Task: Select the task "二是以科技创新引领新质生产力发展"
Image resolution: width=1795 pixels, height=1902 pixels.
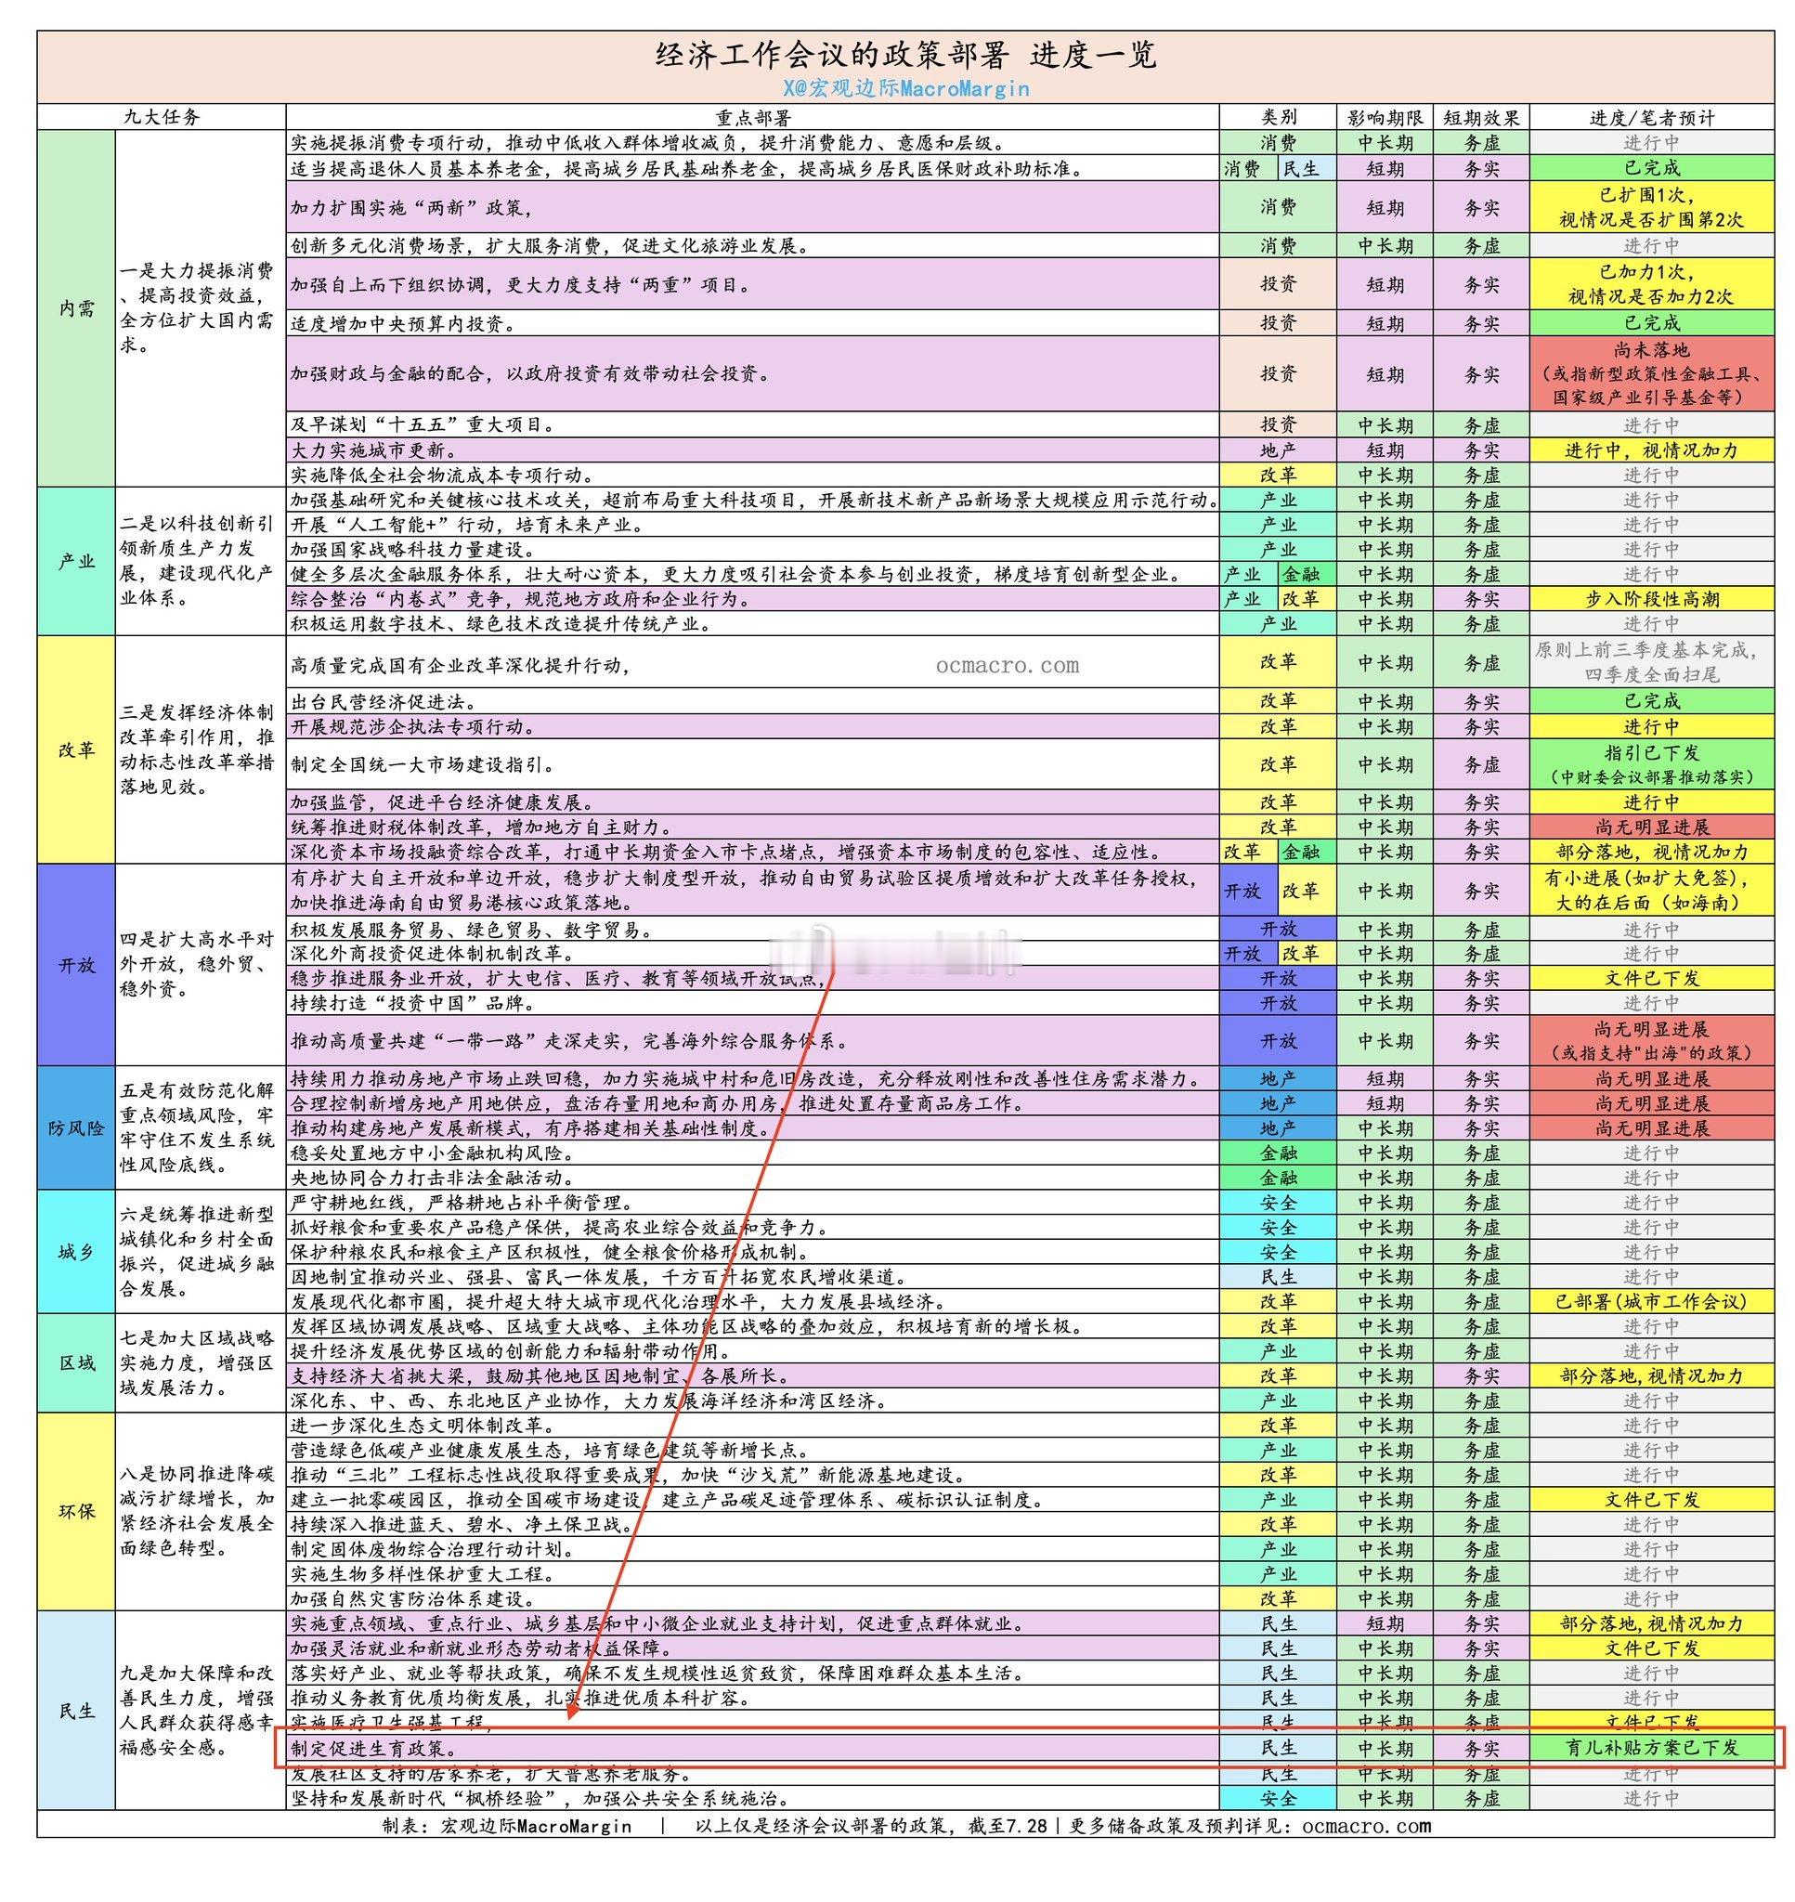Action: (199, 561)
